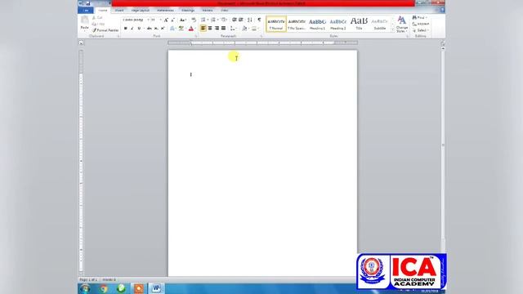
Task: Grow the font size
Action: [166, 20]
